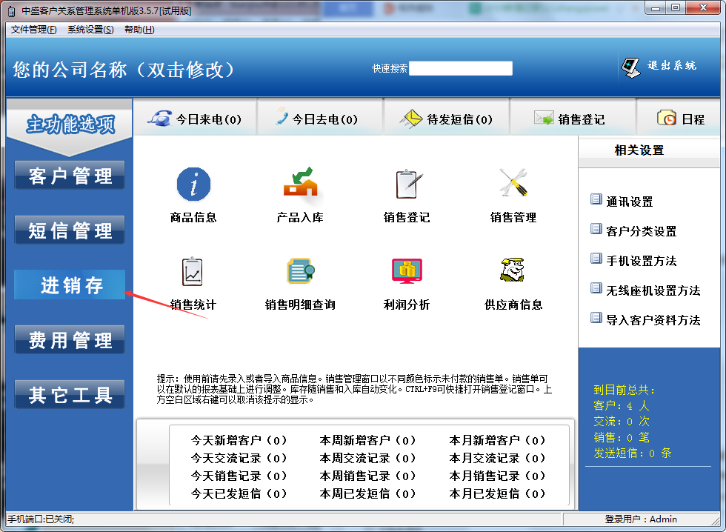
Task: Click the 相关设置 panel header
Action: pos(639,150)
